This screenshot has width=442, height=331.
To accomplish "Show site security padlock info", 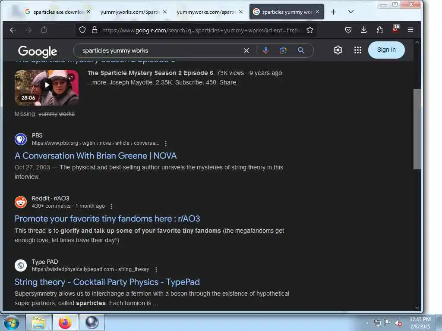I will point(95,30).
